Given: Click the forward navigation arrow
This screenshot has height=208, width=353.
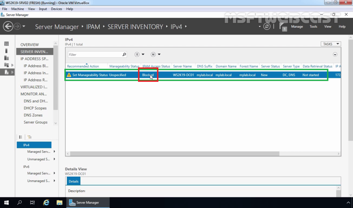Looking at the screenshot, I should [x=17, y=27].
